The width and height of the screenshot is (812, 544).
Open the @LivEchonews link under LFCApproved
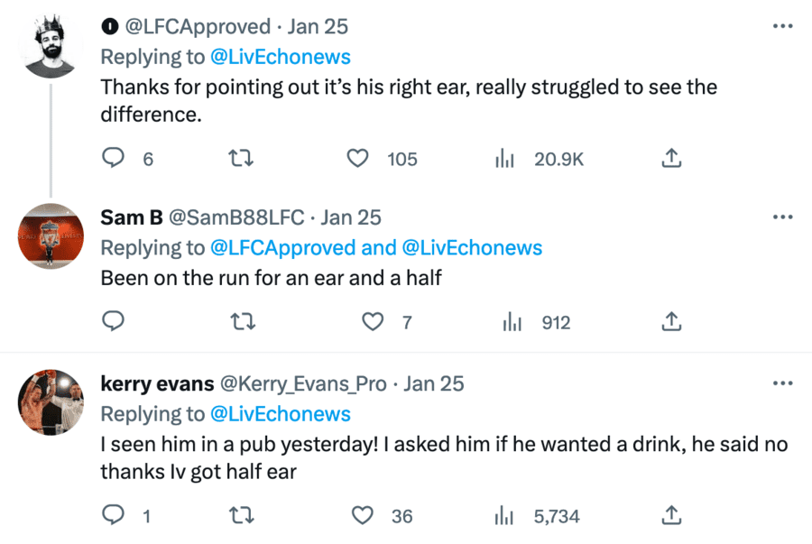(x=280, y=57)
